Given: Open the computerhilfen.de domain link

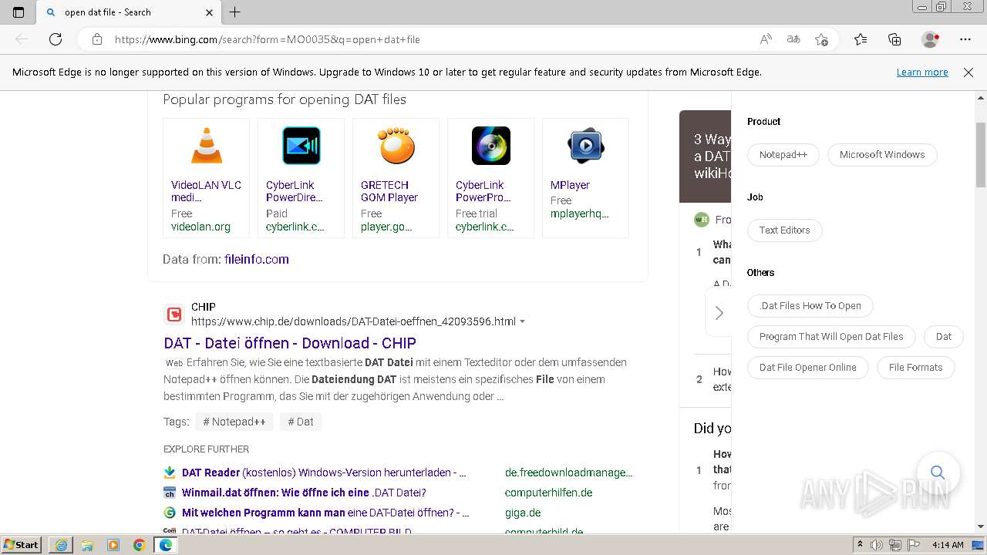Looking at the screenshot, I should click(549, 493).
